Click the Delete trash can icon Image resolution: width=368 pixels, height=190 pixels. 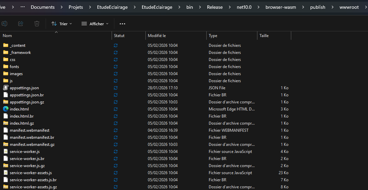pos(37,24)
